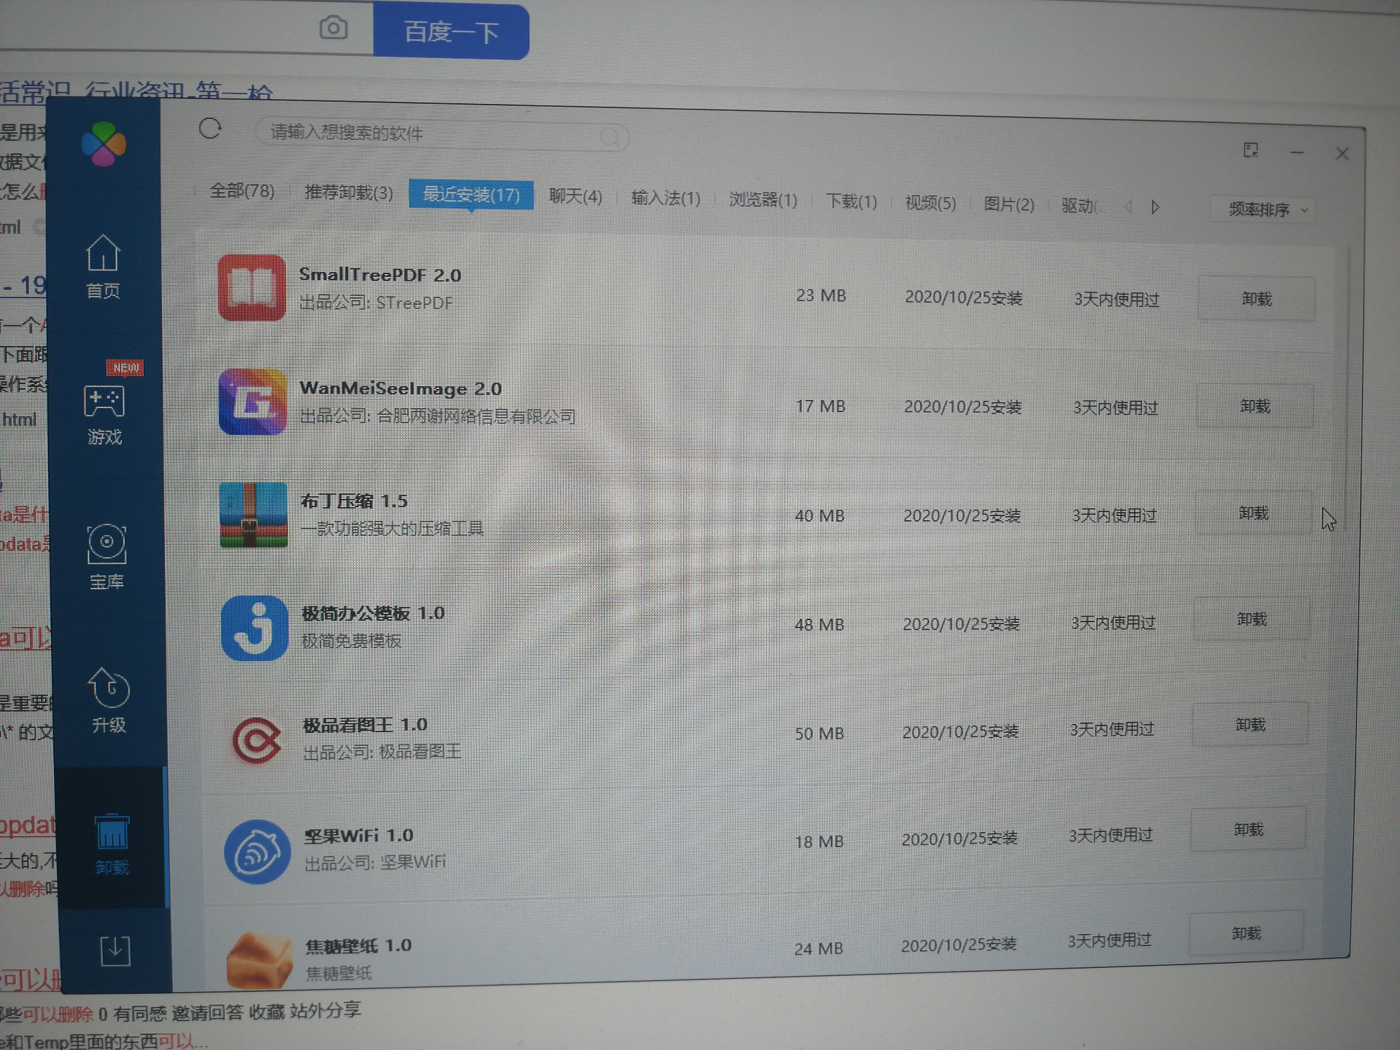Switch to the 图片(2) tab
Viewport: 1400px width, 1050px height.
click(1008, 204)
